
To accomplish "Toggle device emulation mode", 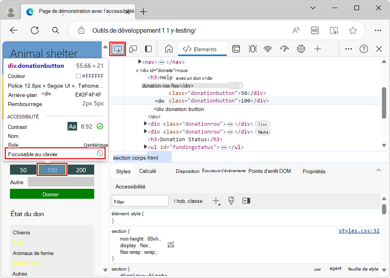I will click(133, 49).
